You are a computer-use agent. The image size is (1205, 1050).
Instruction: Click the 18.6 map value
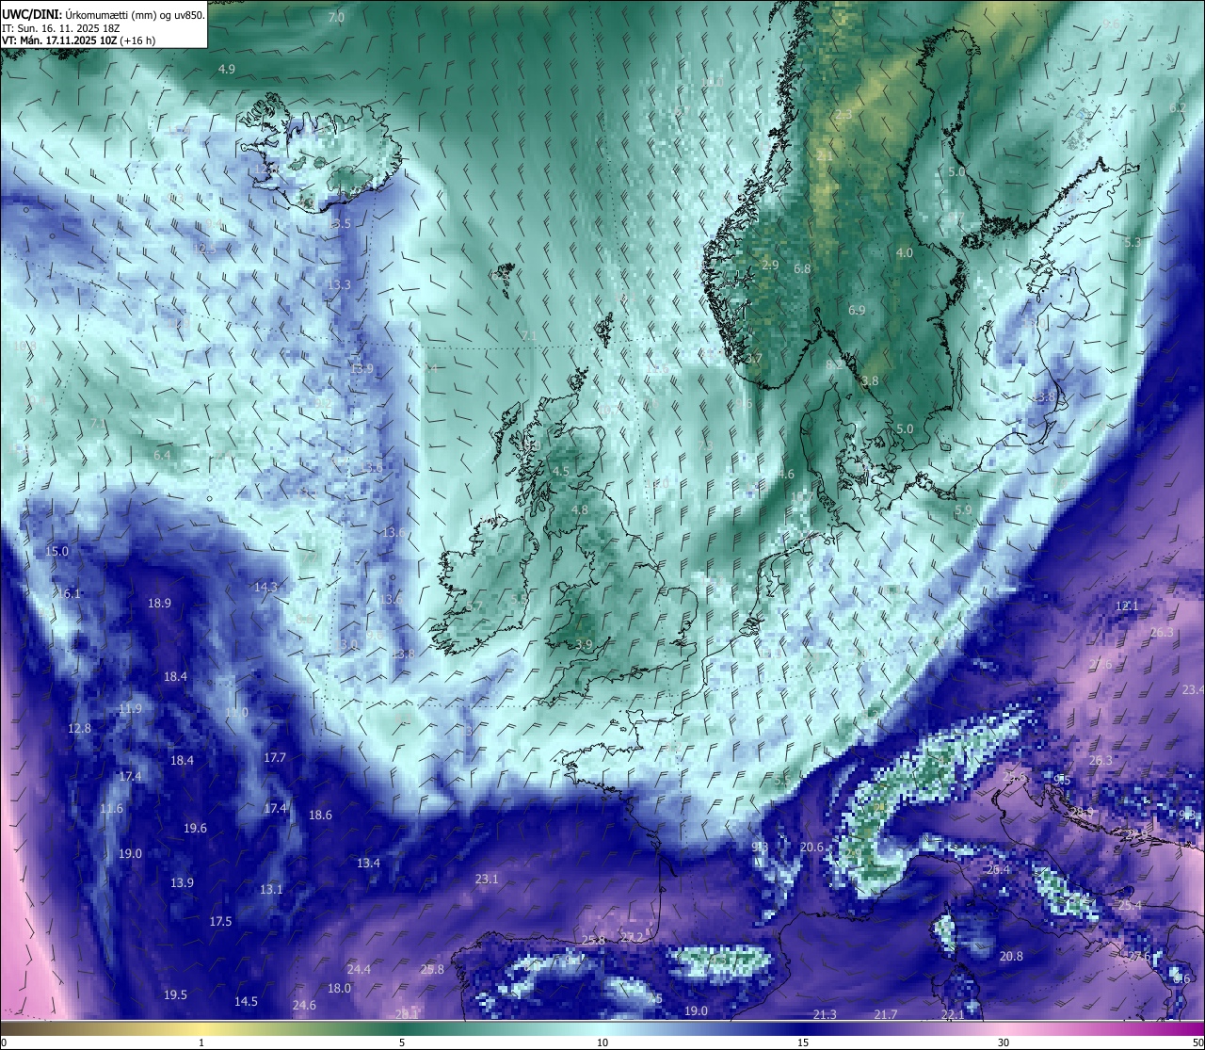point(321,815)
